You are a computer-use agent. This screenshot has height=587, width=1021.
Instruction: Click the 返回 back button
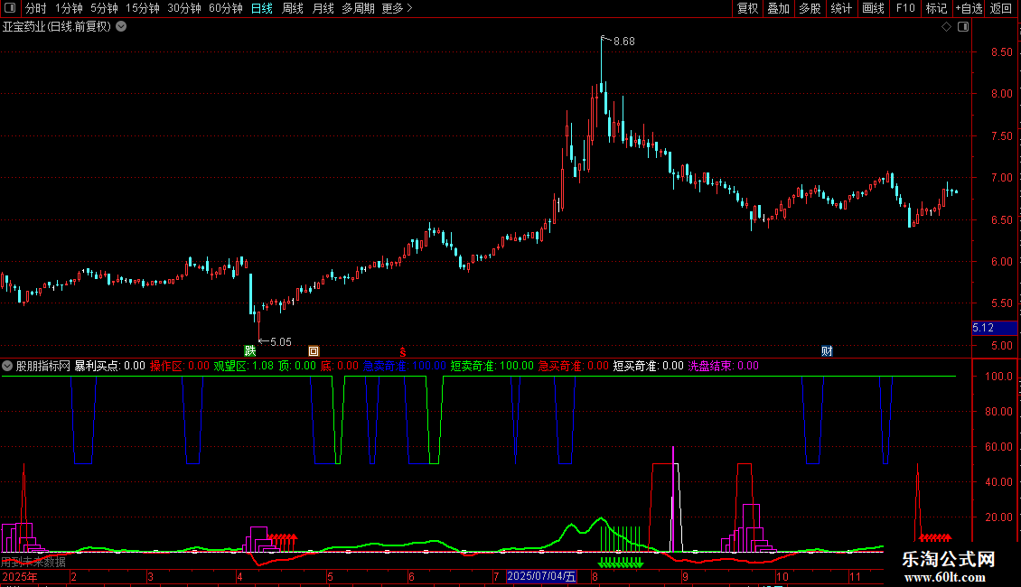pyautogui.click(x=1001, y=8)
